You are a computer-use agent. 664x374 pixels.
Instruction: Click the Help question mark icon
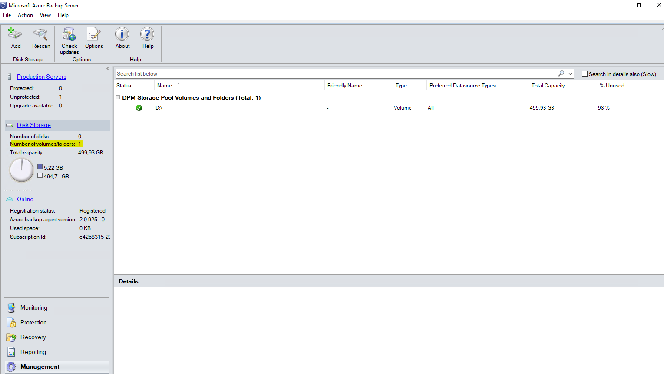tap(147, 34)
